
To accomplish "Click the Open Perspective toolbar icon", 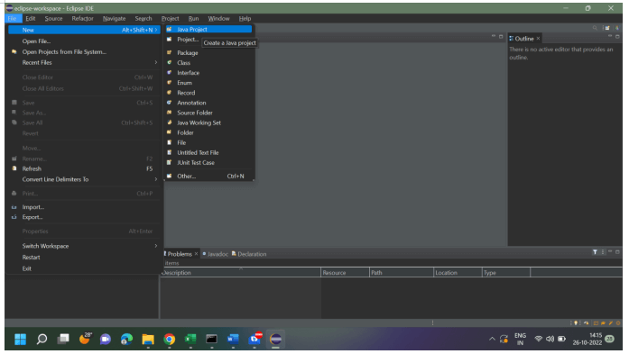I will [607, 28].
